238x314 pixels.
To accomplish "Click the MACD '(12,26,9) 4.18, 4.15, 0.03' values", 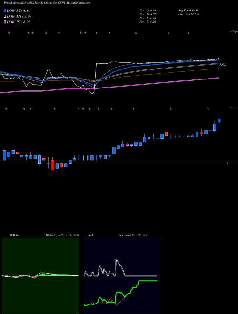I will pyautogui.click(x=61, y=235).
